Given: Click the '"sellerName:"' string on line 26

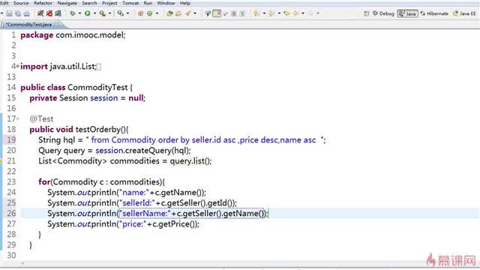Looking at the screenshot, I should click(145, 213).
